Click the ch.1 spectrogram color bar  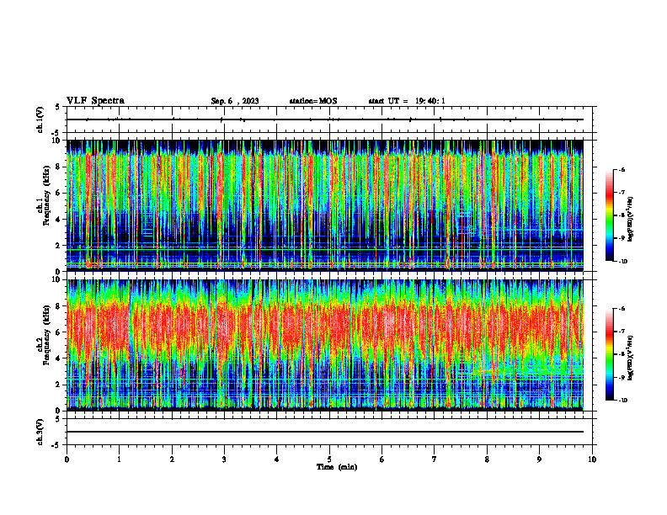[x=609, y=215]
